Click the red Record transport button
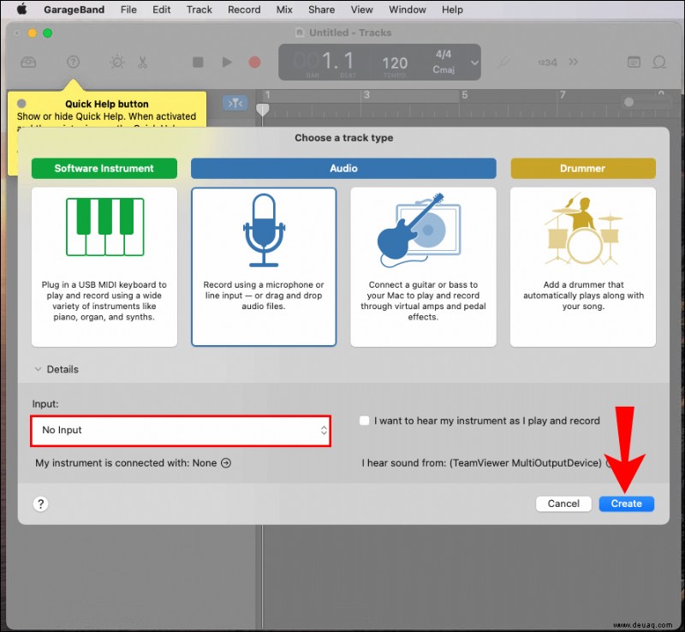 click(x=254, y=62)
